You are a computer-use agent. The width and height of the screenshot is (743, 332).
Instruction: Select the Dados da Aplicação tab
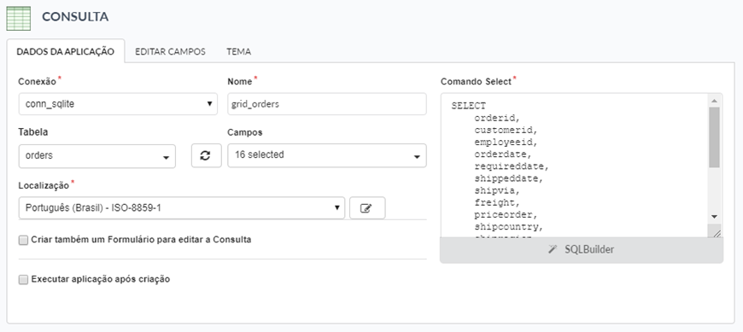tap(66, 51)
